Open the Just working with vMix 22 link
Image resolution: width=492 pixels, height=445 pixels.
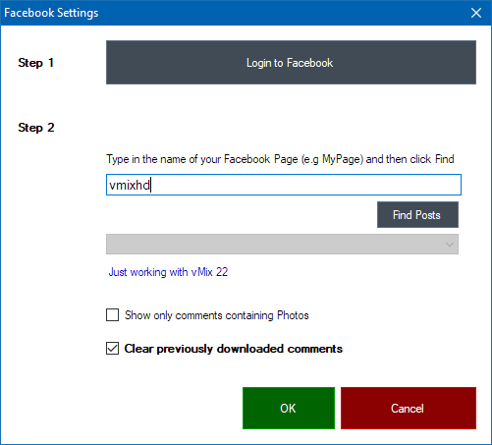point(168,272)
